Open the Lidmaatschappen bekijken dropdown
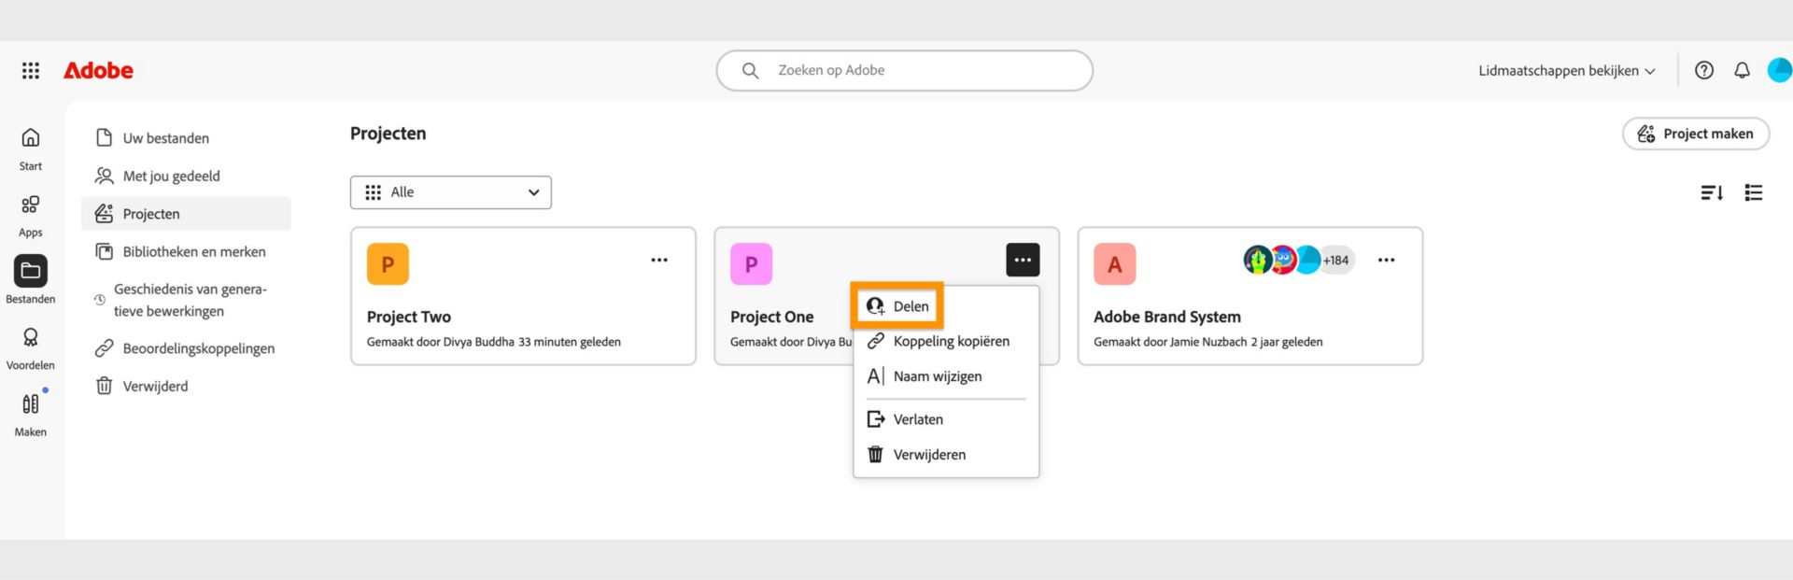The height and width of the screenshot is (580, 1793). click(1567, 70)
